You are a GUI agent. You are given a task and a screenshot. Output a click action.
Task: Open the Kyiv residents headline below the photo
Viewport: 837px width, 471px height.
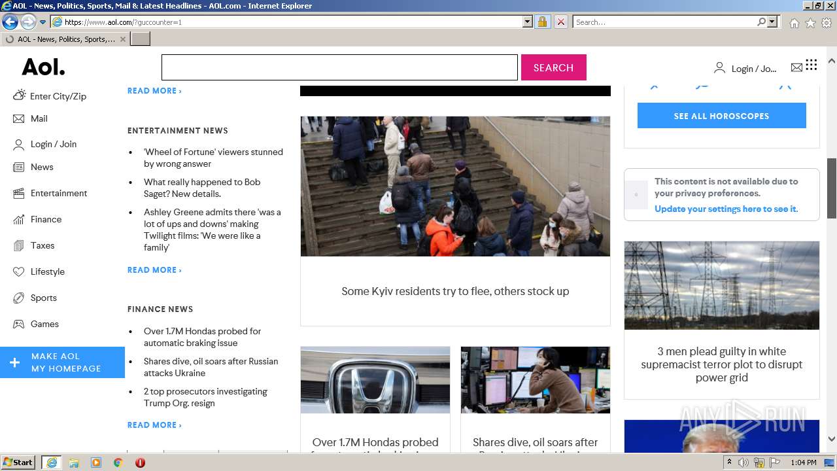455,291
